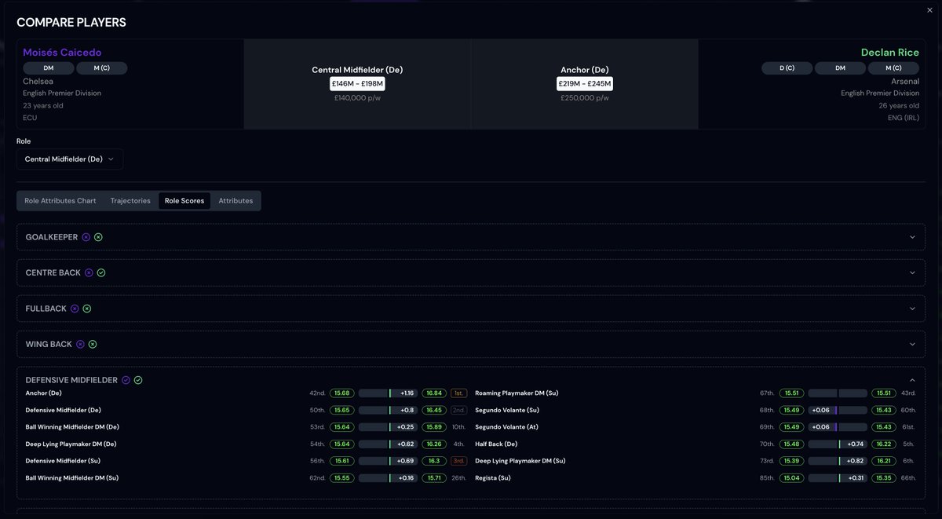Collapse the DEFENSIVE MIDFIELDER section chevron

(x=912, y=380)
